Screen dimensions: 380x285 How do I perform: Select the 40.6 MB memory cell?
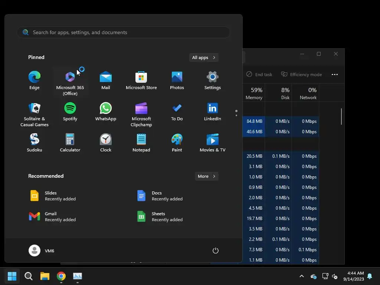pos(254,132)
